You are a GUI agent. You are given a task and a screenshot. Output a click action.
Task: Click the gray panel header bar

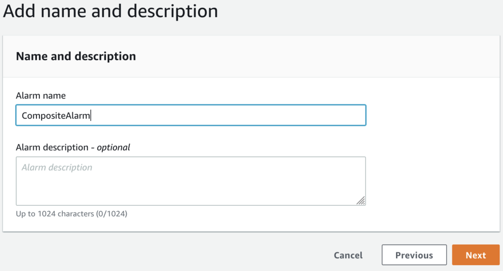click(x=251, y=56)
